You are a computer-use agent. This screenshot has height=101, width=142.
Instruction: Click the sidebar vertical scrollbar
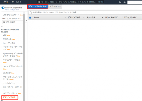tap(24, 57)
